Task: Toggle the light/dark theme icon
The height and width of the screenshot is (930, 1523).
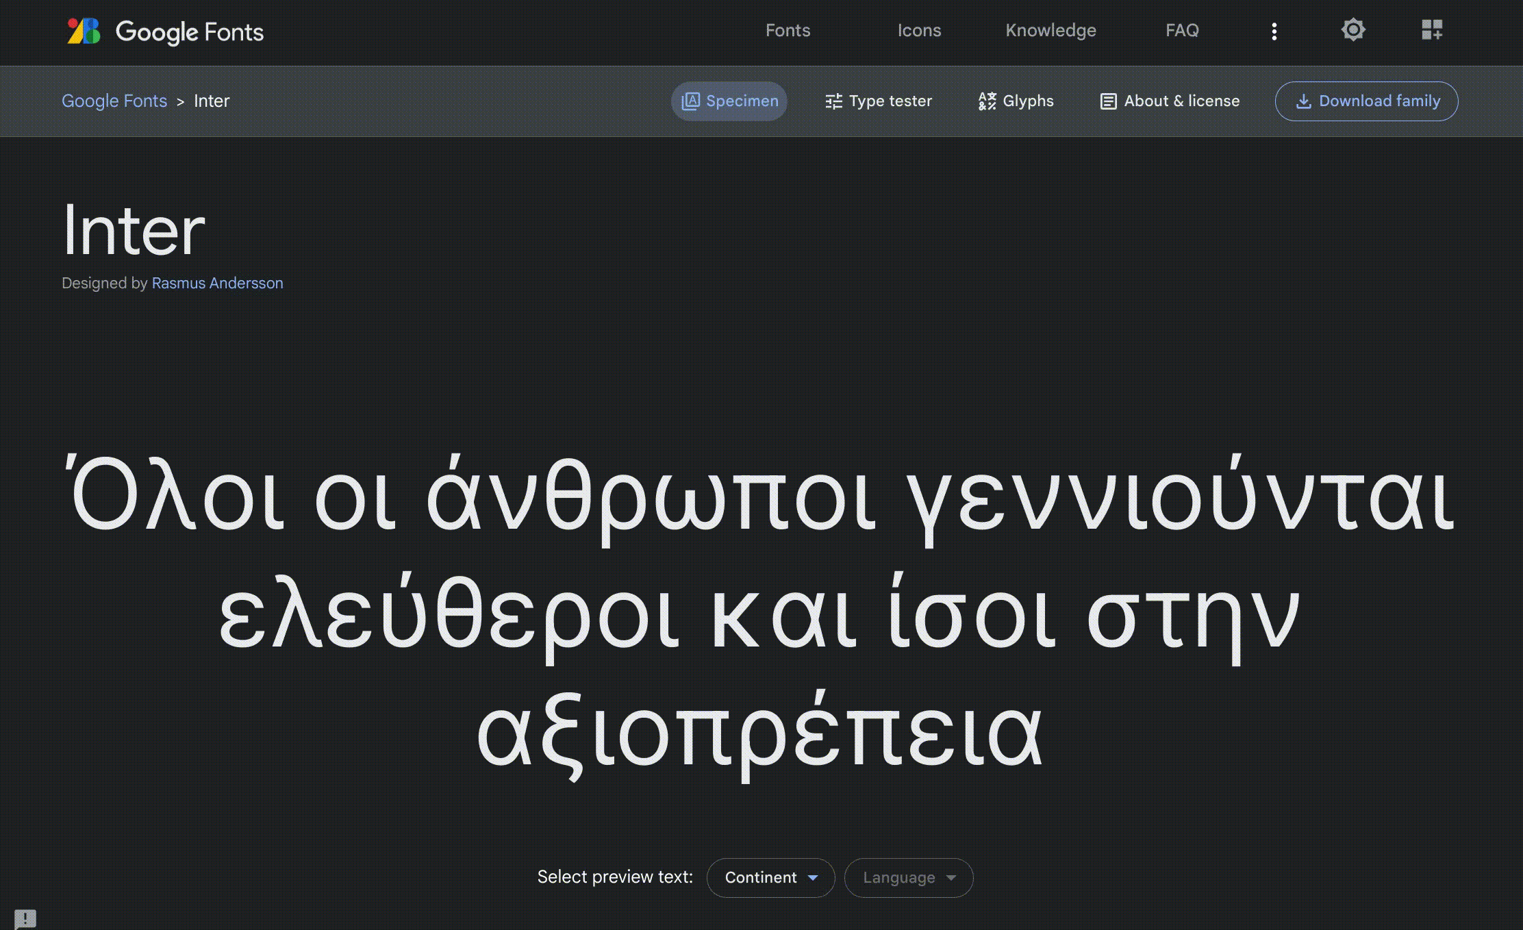Action: click(1352, 30)
